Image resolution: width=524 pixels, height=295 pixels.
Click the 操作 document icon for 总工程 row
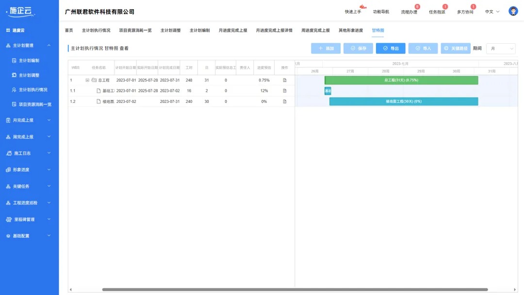click(x=283, y=80)
